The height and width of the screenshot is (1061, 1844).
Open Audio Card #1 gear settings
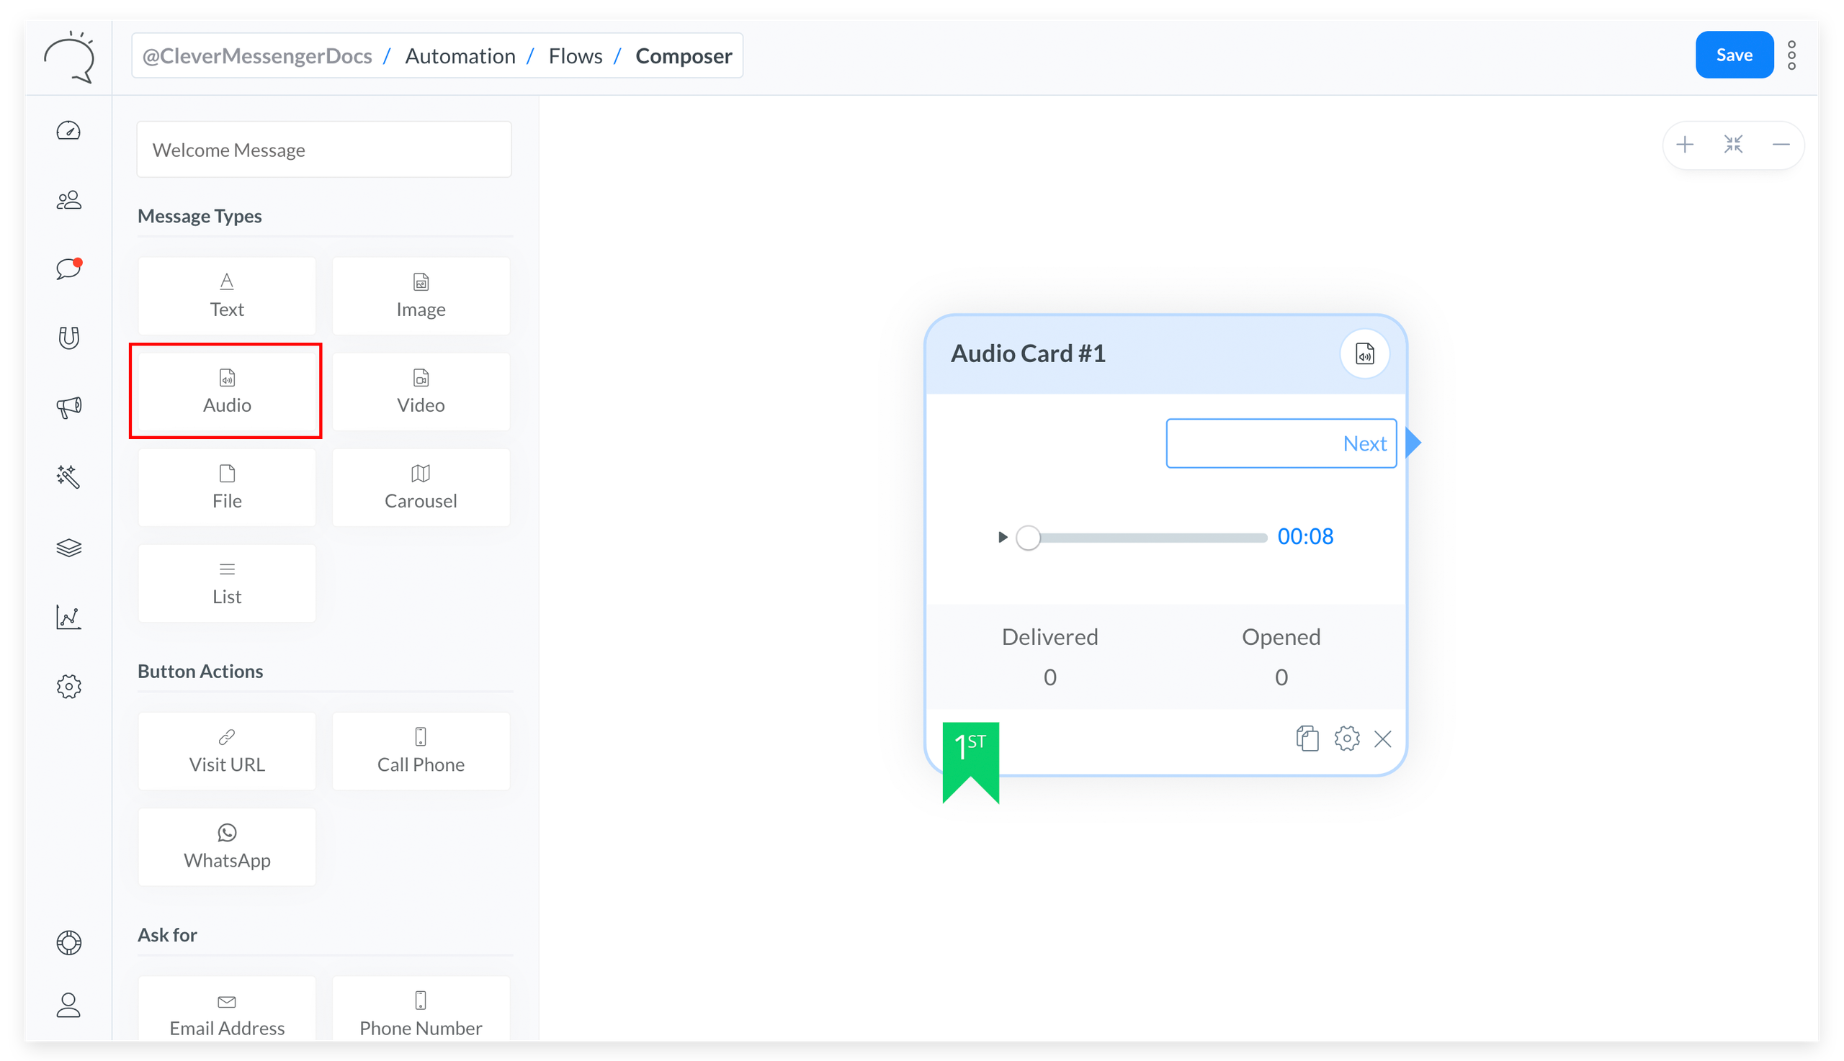(1347, 739)
